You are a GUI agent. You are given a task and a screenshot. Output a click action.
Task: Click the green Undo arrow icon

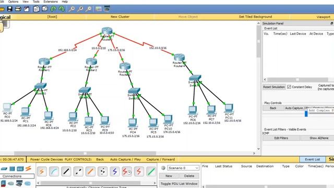tap(53, 9)
